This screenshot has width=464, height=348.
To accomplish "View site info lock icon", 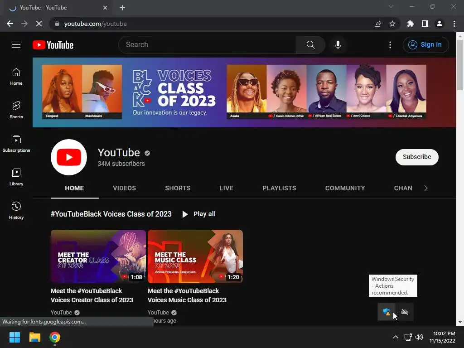I will 57,24.
